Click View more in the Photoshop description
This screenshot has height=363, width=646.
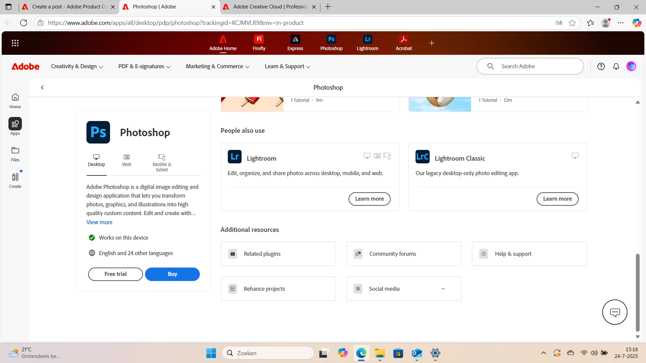coord(99,222)
